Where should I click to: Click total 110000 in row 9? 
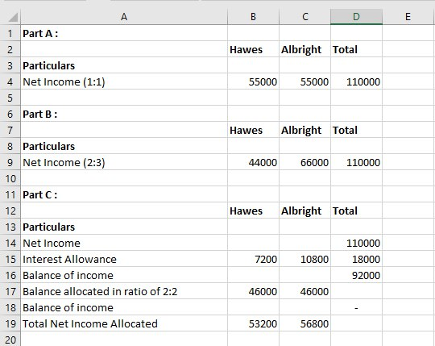click(357, 162)
